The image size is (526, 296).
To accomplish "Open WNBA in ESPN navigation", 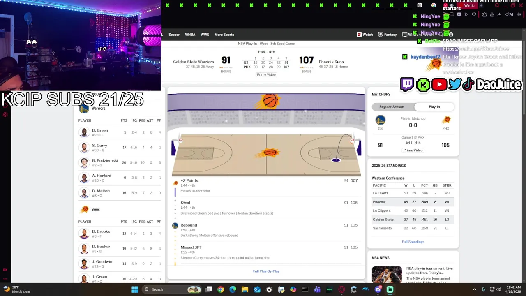I will click(190, 35).
